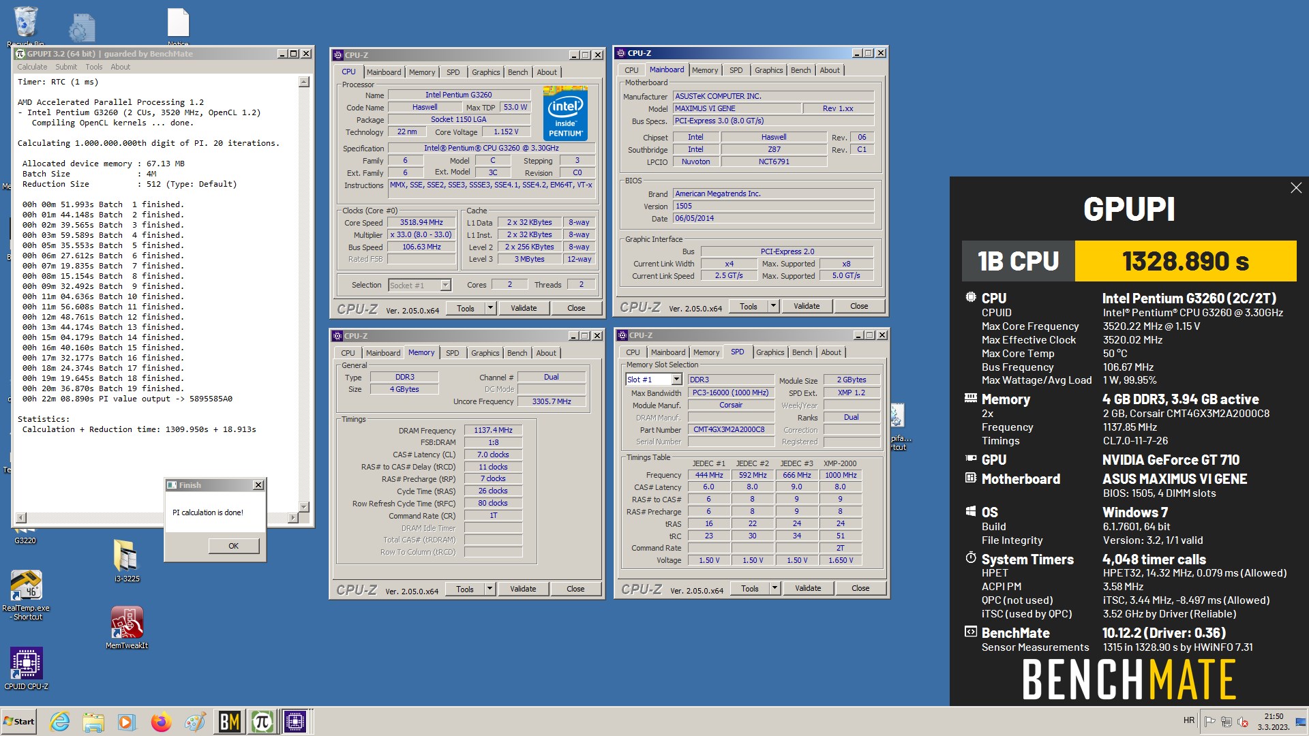The width and height of the screenshot is (1309, 736).
Task: Open the i3-3225 folder on desktop
Action: (127, 560)
